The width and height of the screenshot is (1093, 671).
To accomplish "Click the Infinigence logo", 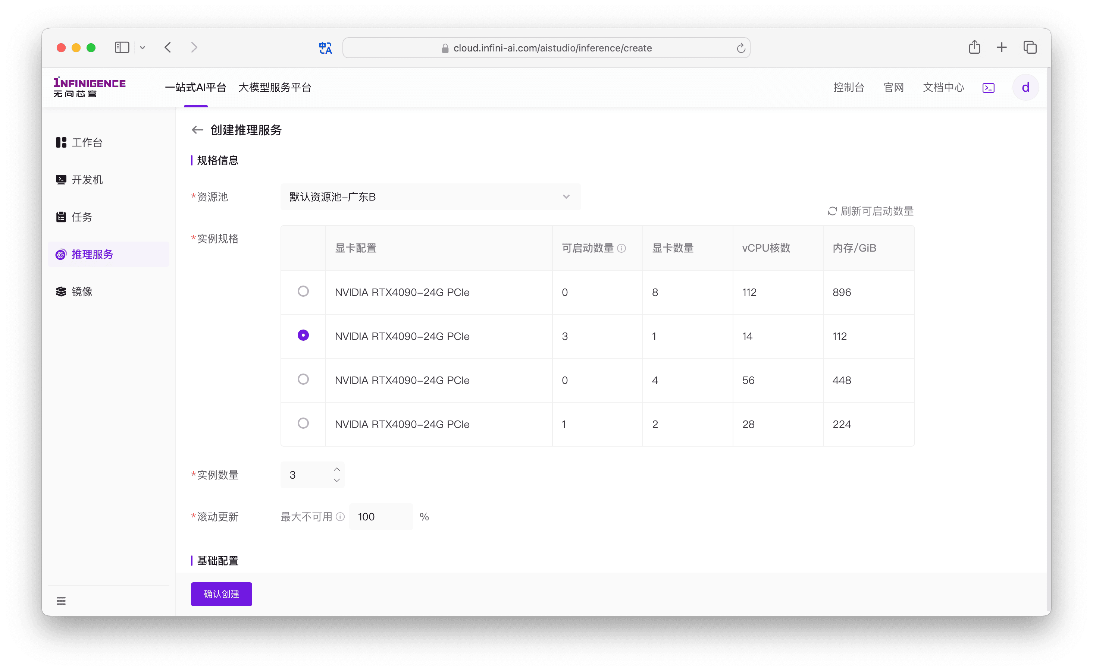I will [x=89, y=87].
